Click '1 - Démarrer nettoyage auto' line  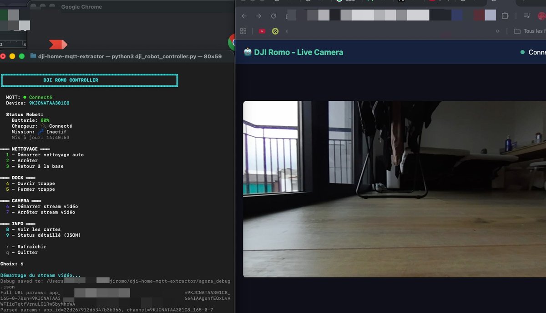[x=45, y=154]
